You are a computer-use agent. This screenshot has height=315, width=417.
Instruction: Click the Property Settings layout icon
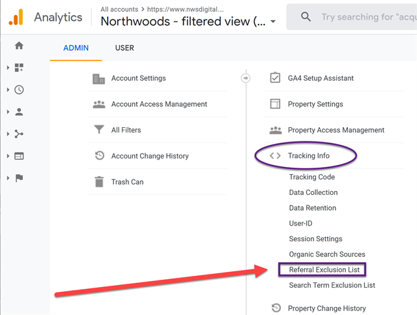275,104
